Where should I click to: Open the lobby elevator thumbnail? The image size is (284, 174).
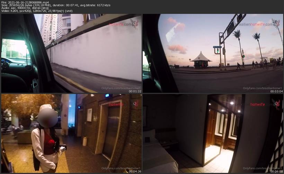pyautogui.click(x=71, y=133)
